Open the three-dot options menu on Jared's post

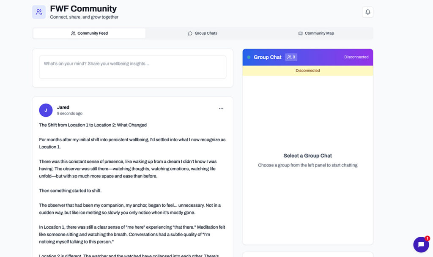(x=221, y=109)
